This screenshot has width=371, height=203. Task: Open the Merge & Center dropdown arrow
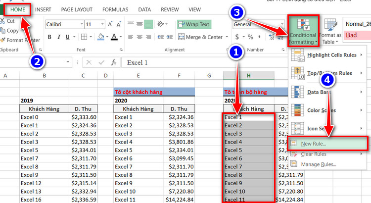click(227, 37)
